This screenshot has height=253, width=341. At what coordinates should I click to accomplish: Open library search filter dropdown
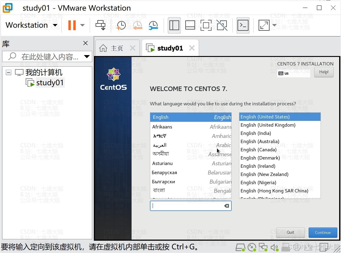[87, 57]
